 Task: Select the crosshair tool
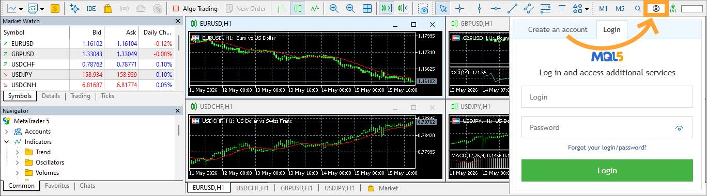tap(459, 8)
